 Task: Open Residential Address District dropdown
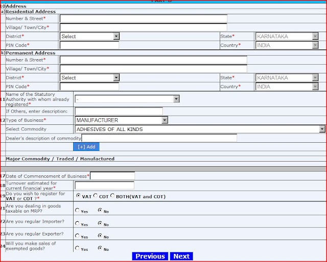[x=90, y=36]
